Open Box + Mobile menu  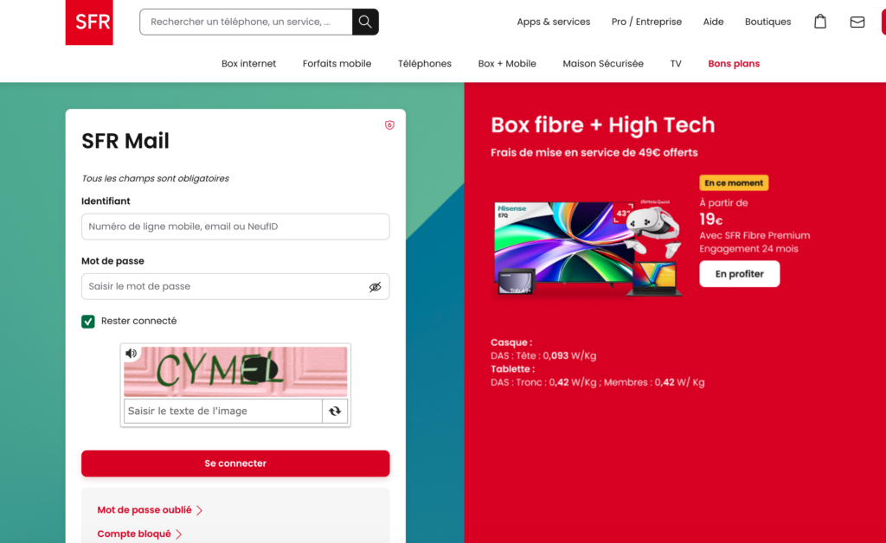click(507, 64)
